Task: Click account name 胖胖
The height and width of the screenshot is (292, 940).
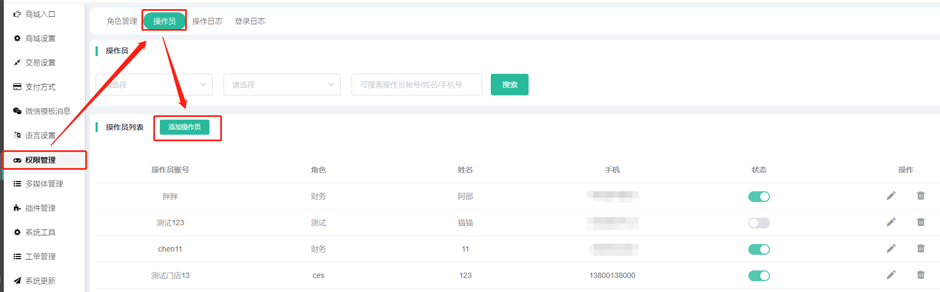Action: point(170,196)
